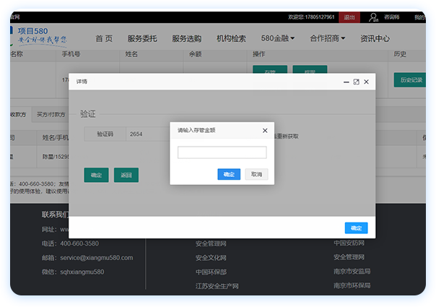Viewport: 436px width, 307px height.
Task: Expand the 580金融 dropdown menu
Action: pos(278,38)
